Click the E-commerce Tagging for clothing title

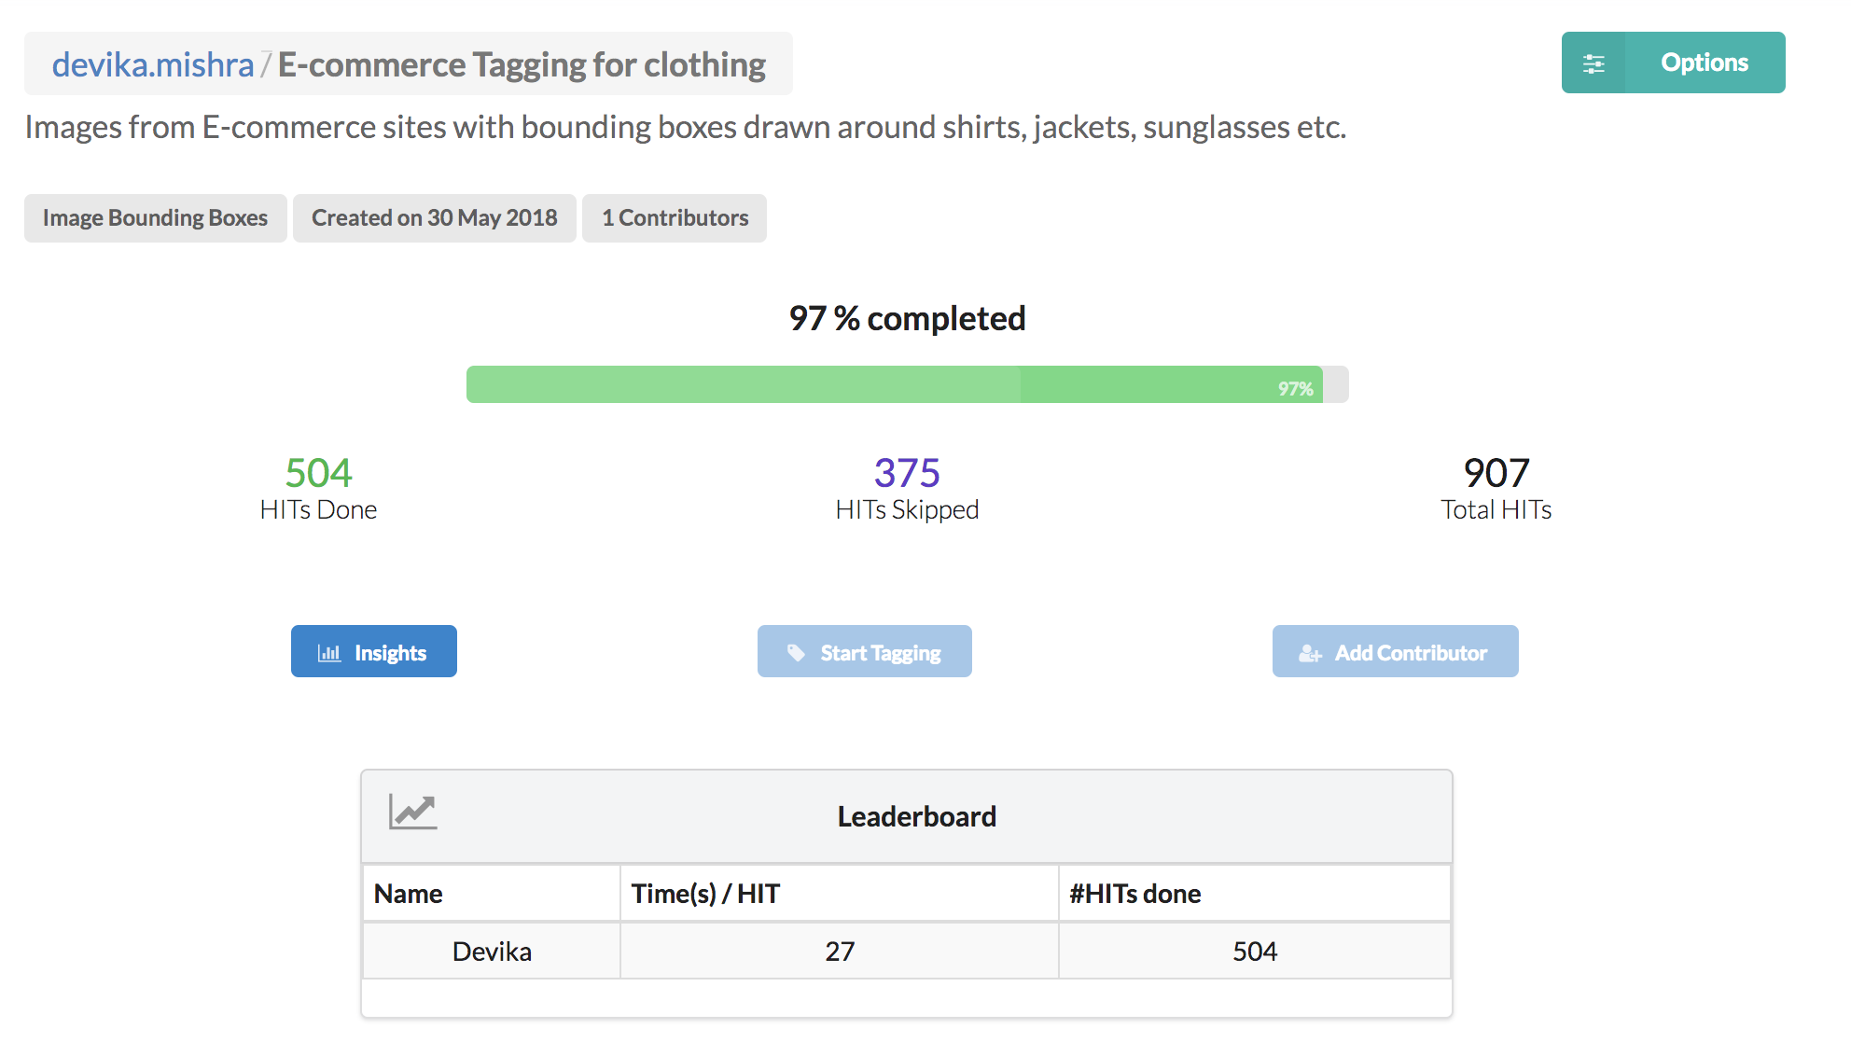[522, 63]
